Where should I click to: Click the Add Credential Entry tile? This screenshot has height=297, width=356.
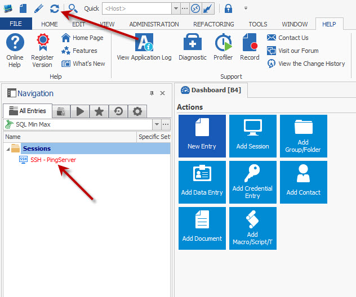point(253,182)
